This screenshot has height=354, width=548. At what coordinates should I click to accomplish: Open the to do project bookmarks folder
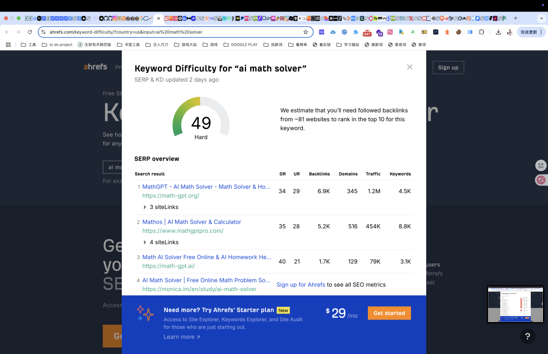57,45
